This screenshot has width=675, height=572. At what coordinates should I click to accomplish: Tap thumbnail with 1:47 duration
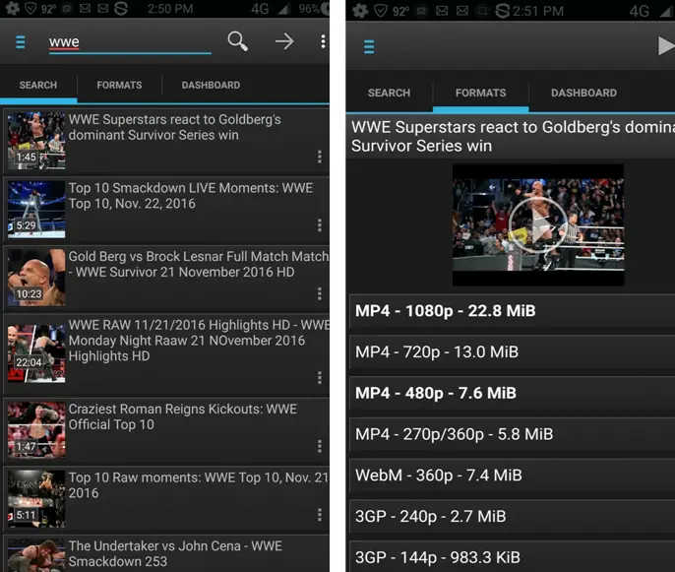point(36,430)
